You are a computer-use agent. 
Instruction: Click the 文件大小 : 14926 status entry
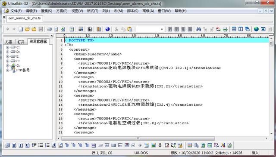[229, 153]
